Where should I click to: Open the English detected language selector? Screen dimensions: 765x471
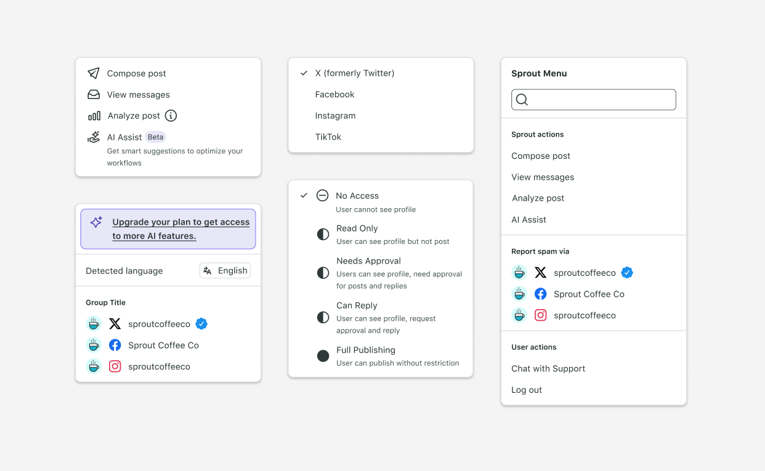pos(225,271)
